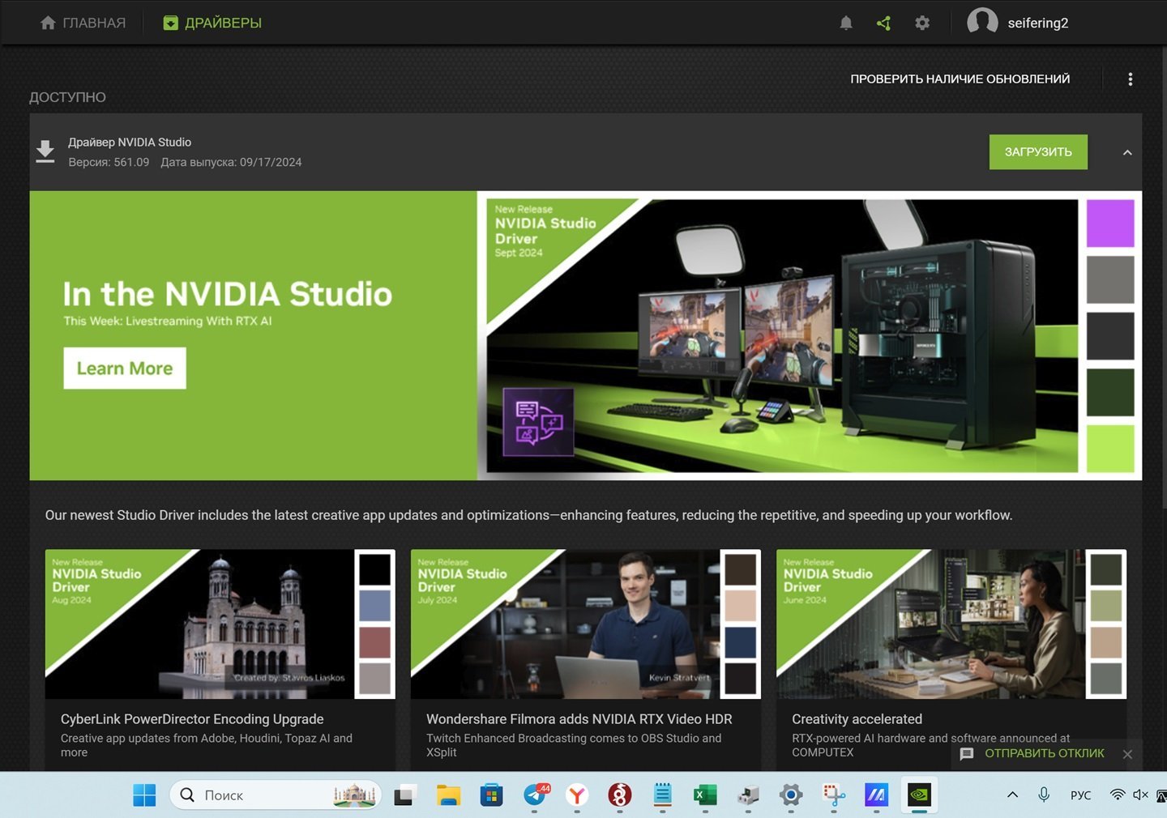The image size is (1167, 818).
Task: Click the seifering2 user avatar
Action: pyautogui.click(x=982, y=23)
